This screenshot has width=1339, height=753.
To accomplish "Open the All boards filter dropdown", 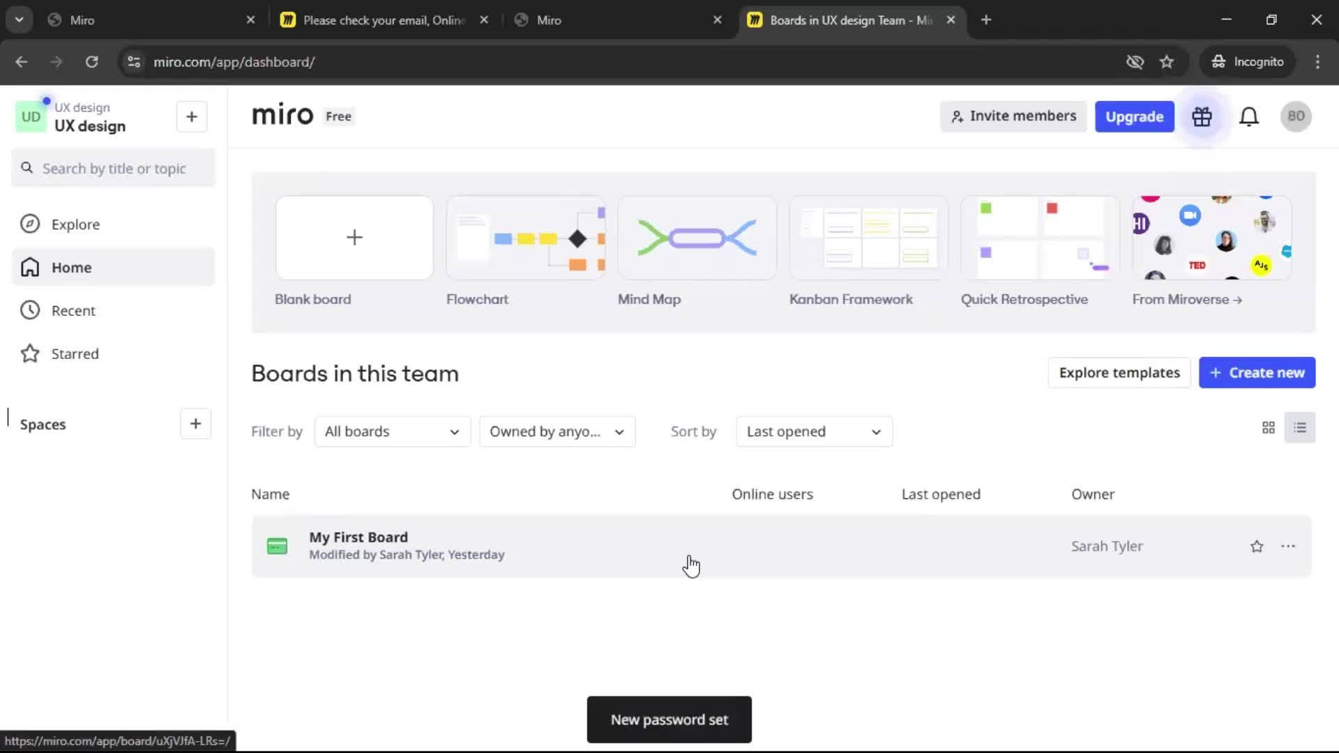I will pyautogui.click(x=392, y=432).
